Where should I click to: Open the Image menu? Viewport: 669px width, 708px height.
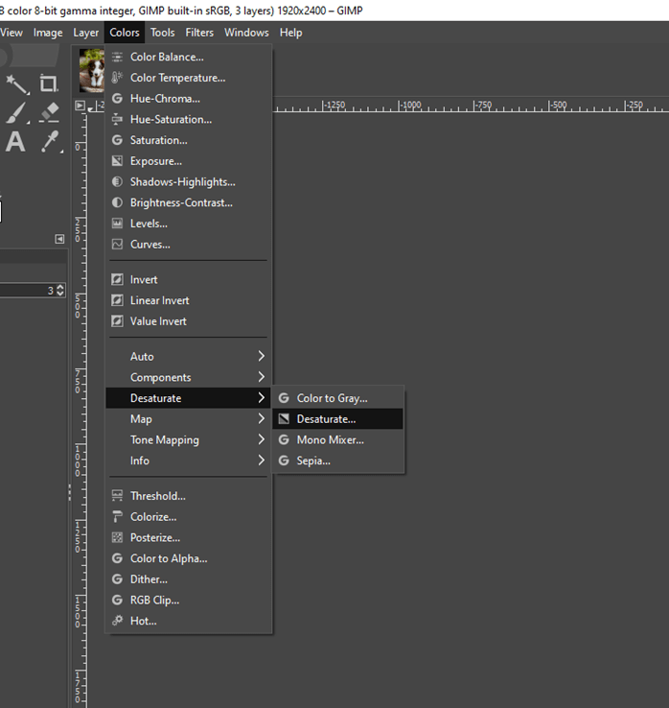(48, 33)
